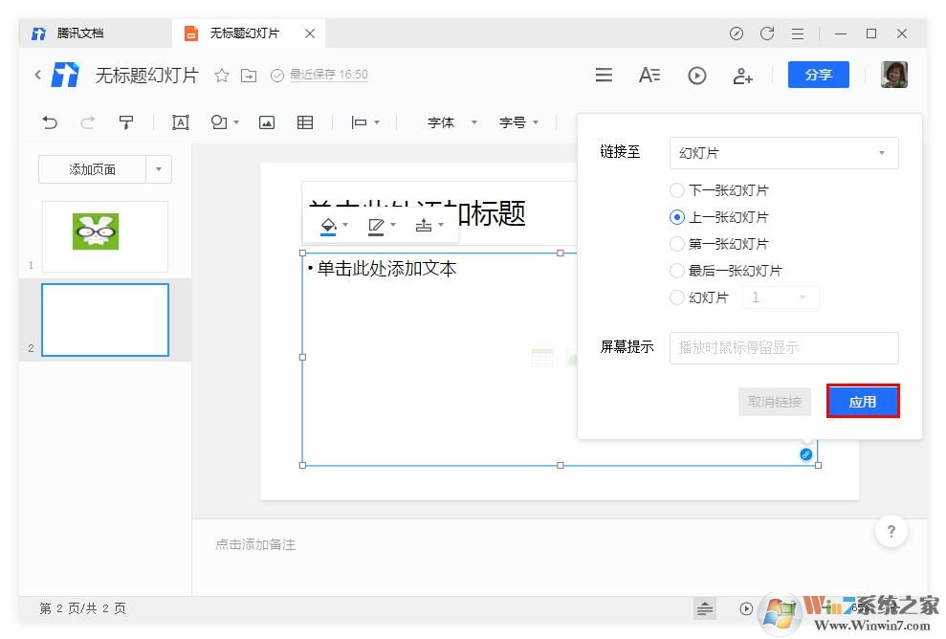
Task: Insert an image into the slide
Action: point(266,122)
